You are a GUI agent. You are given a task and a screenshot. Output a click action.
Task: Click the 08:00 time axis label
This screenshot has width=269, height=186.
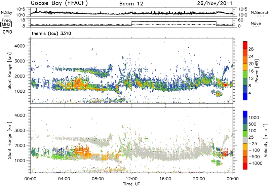(98, 179)
